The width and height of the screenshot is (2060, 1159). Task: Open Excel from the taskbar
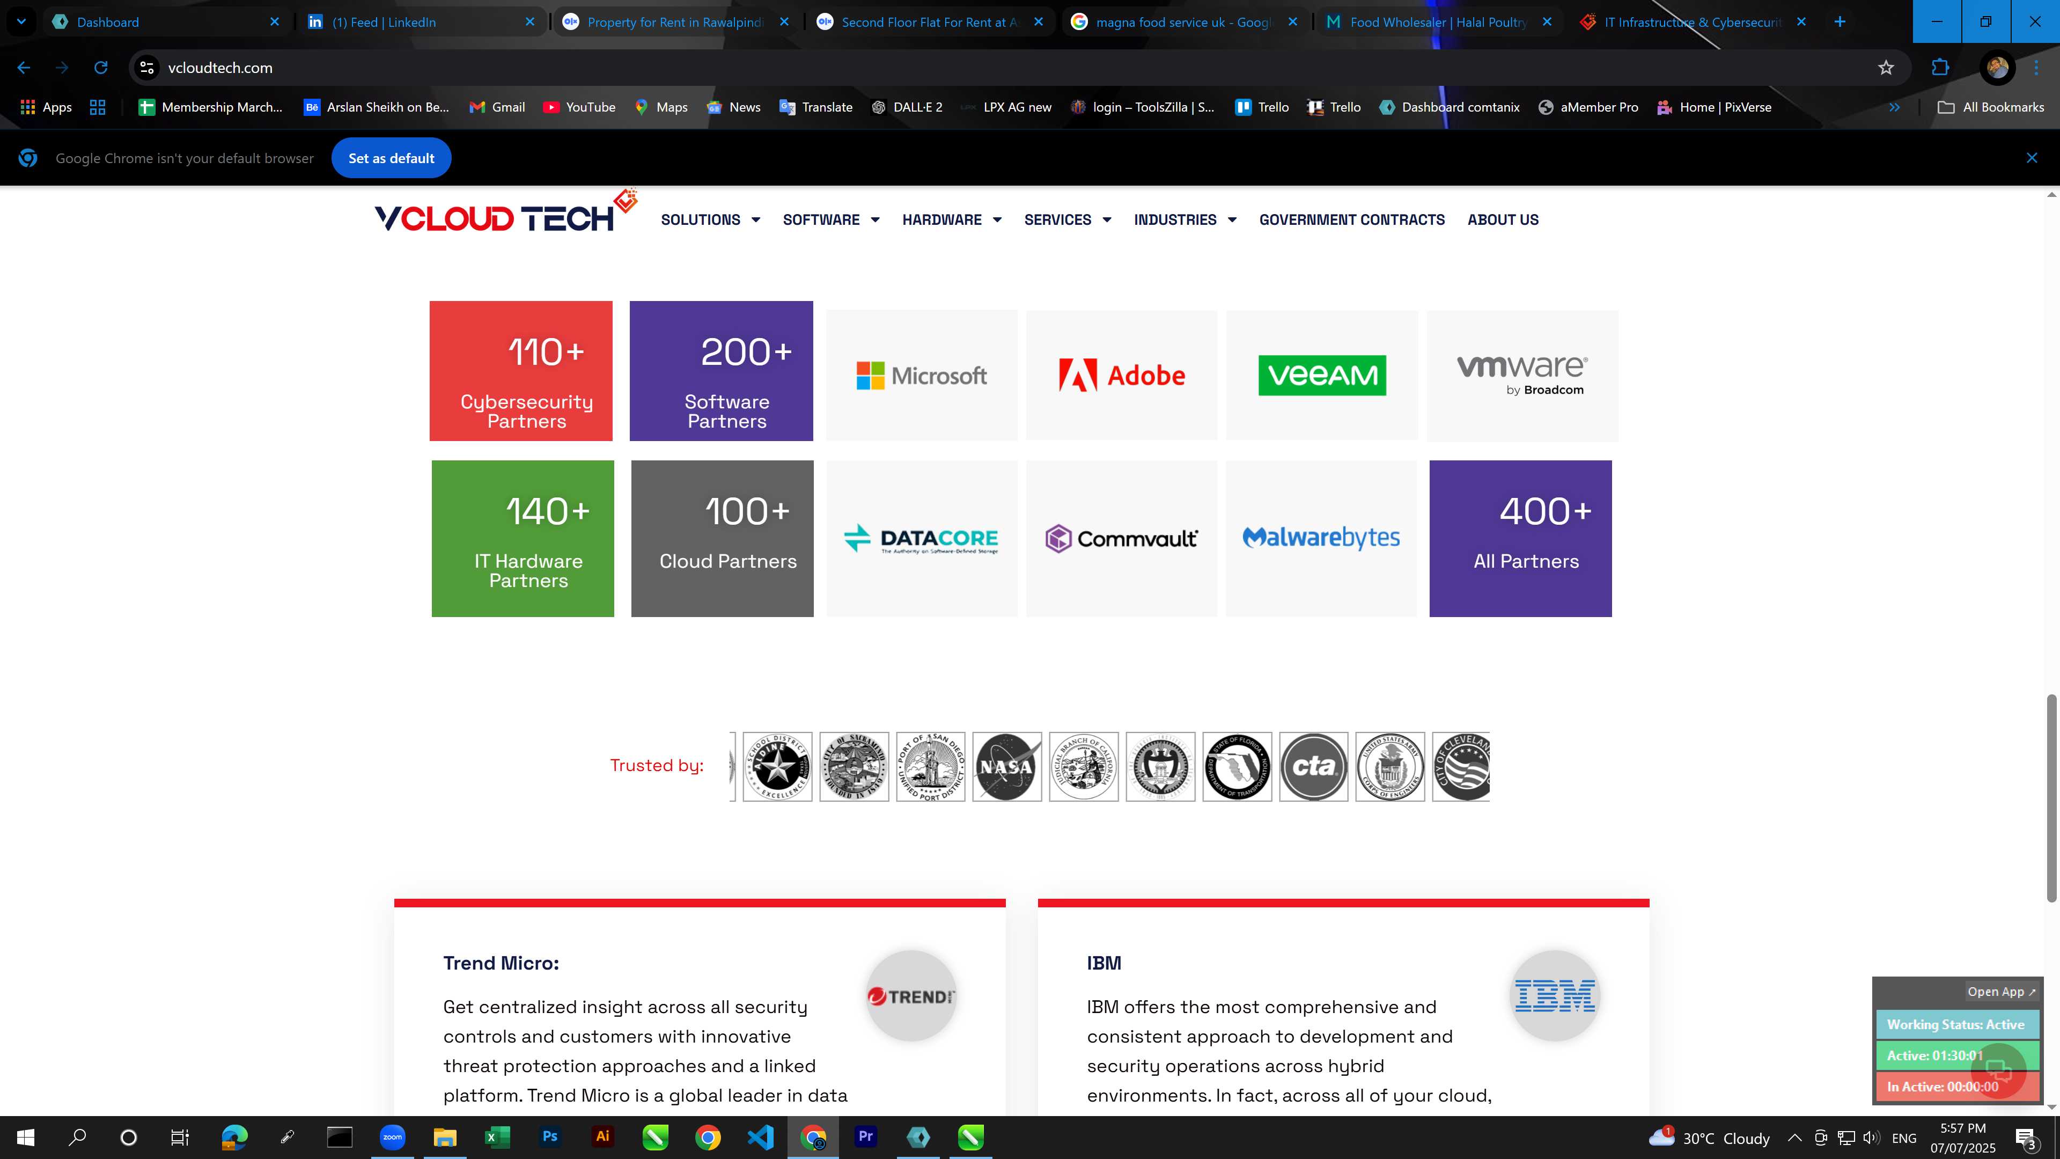pyautogui.click(x=497, y=1136)
